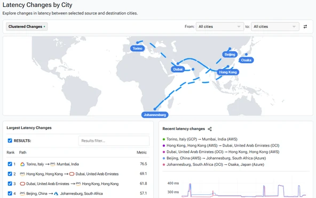316x198 pixels.
Task: Select the Hong Kong map marker label
Action: [228, 72]
